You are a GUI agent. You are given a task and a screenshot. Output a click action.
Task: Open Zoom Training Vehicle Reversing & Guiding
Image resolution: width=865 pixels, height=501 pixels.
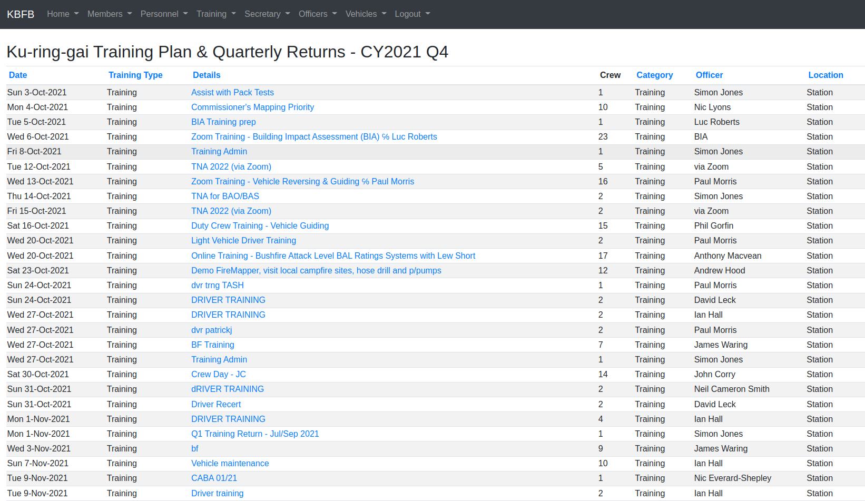(302, 182)
